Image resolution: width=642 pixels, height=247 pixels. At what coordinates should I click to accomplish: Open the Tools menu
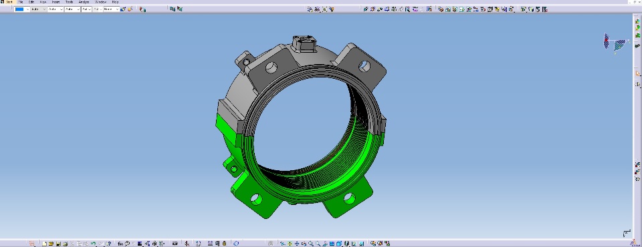69,2
